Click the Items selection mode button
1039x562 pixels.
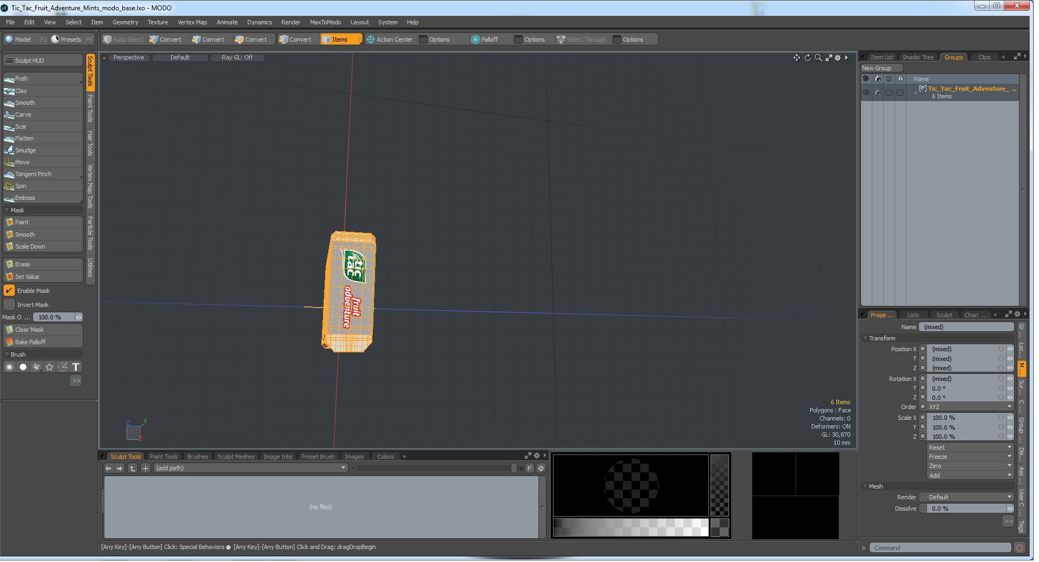pos(340,39)
